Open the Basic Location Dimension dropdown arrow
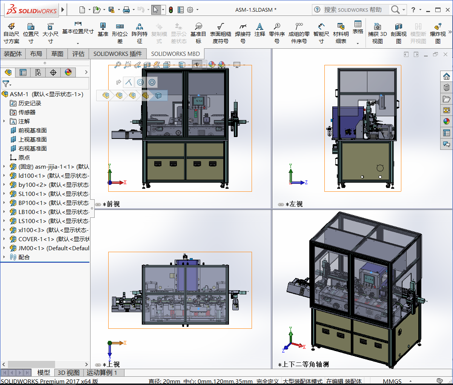Screen dimensions: 453x385 [78, 43]
